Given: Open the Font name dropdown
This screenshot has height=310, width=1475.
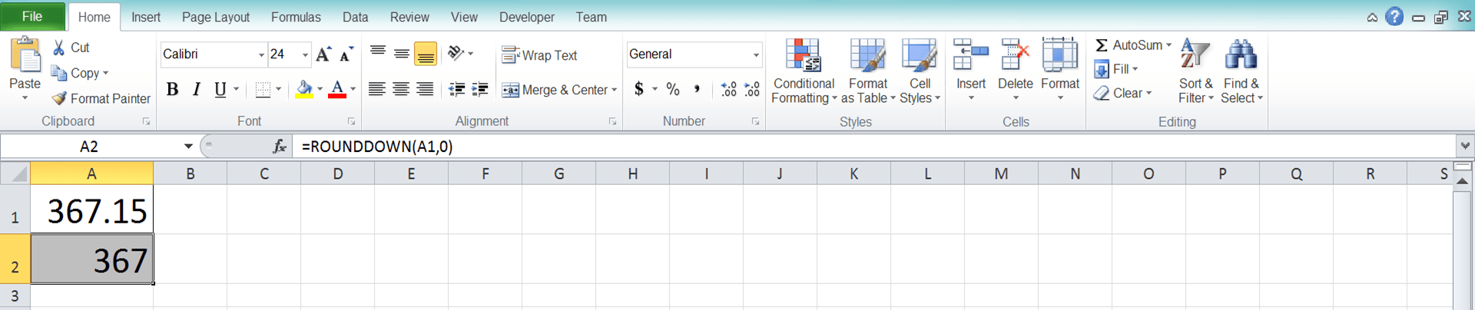Looking at the screenshot, I should pyautogui.click(x=261, y=54).
